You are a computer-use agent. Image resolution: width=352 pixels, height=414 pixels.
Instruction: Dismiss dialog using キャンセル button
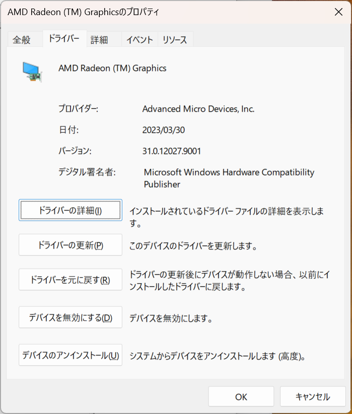pyautogui.click(x=313, y=397)
